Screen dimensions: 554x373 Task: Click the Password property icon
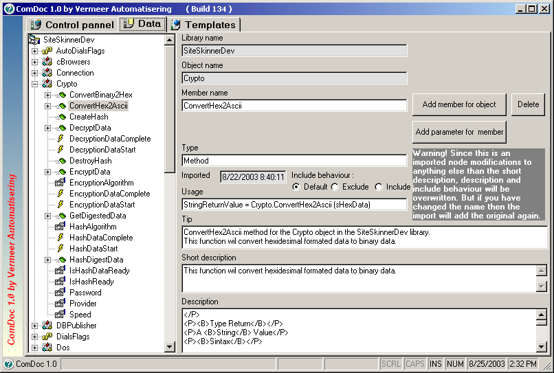coord(60,293)
